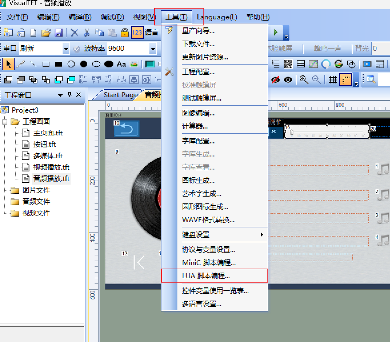The width and height of the screenshot is (390, 342).
Task: Hide all controls with crossed-out eye icon
Action: pyautogui.click(x=275, y=80)
